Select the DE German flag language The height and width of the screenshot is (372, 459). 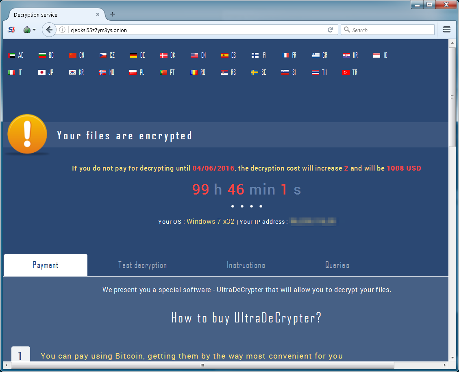point(137,55)
